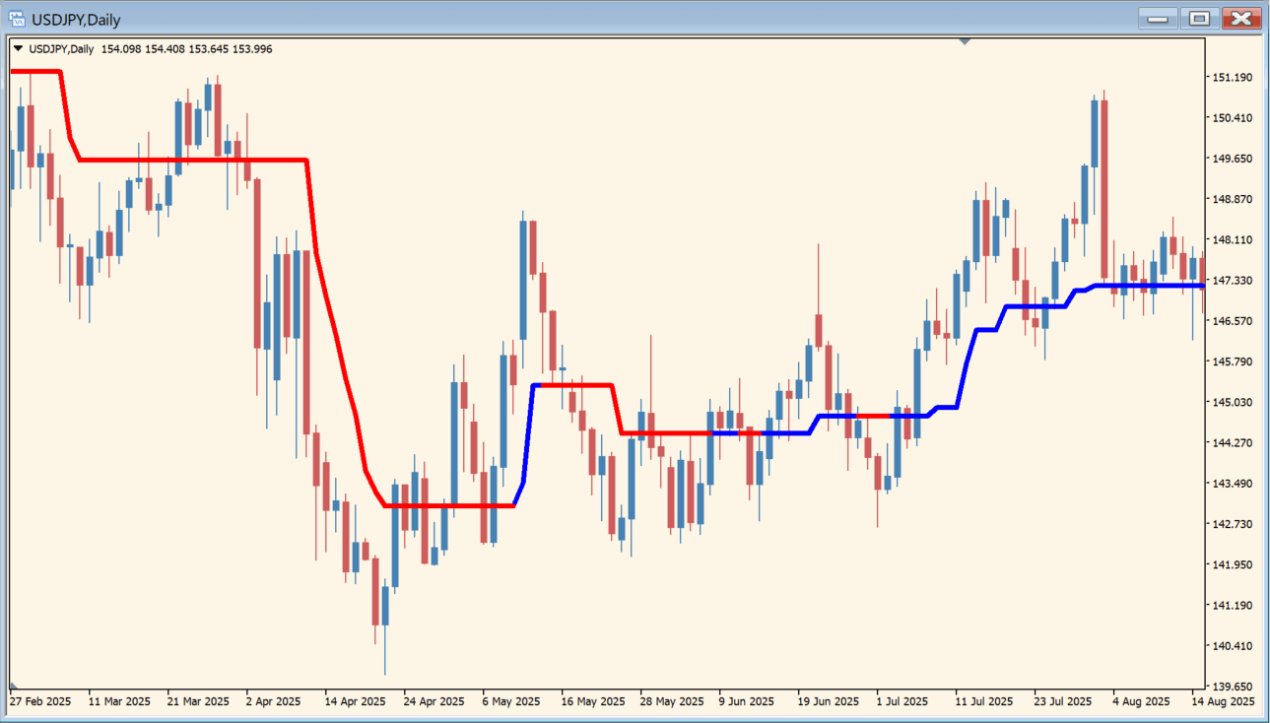Click the gray chart shift marker triangle
Screen dimensions: 1270x723
coord(965,41)
